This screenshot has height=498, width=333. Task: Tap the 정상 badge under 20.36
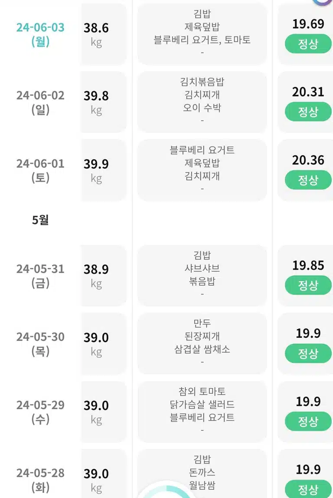(x=308, y=180)
